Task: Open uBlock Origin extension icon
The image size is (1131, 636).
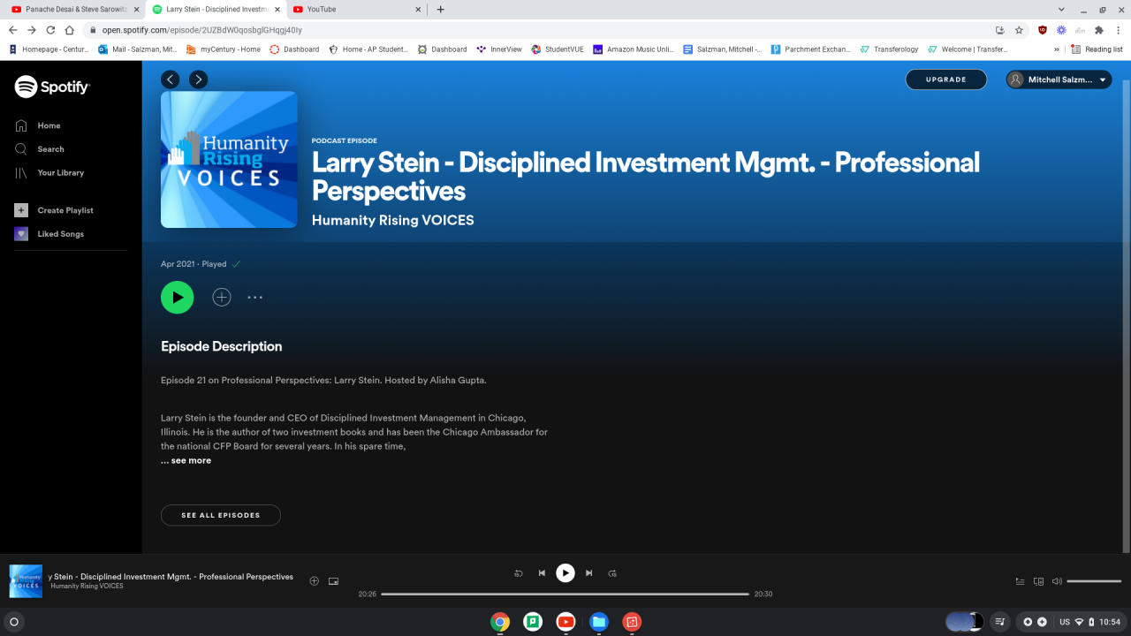Action: click(1043, 29)
